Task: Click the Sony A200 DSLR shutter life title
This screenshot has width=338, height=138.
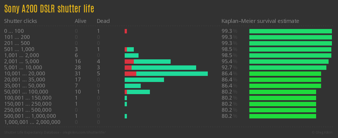Action: click(49, 9)
